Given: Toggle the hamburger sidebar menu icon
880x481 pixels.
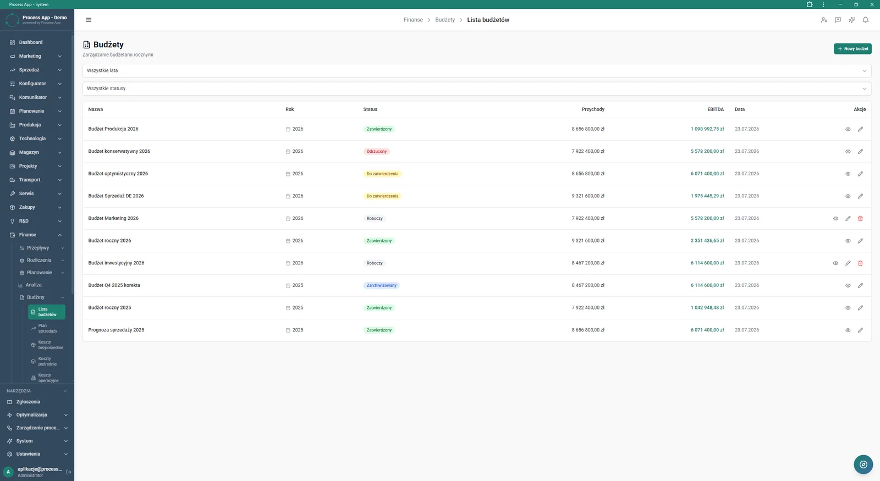Looking at the screenshot, I should coord(89,20).
